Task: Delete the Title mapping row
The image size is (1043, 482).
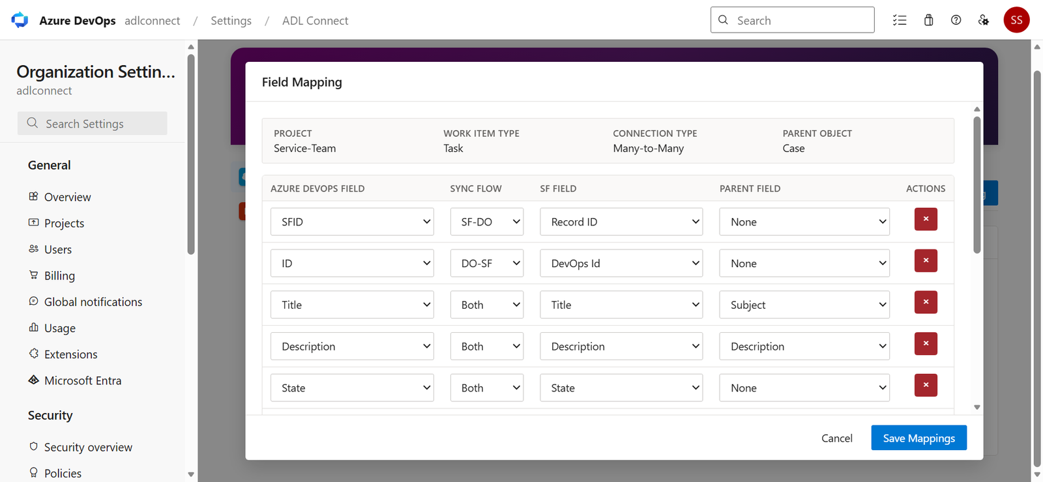Action: pos(926,302)
